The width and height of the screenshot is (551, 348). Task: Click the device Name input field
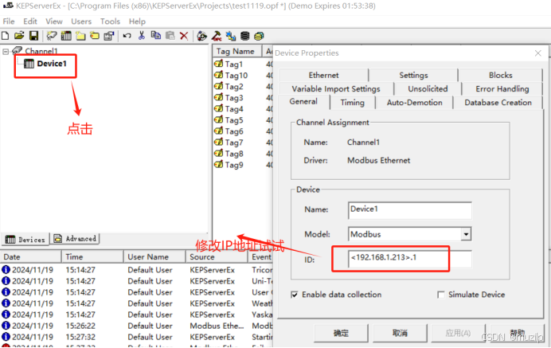[410, 210]
